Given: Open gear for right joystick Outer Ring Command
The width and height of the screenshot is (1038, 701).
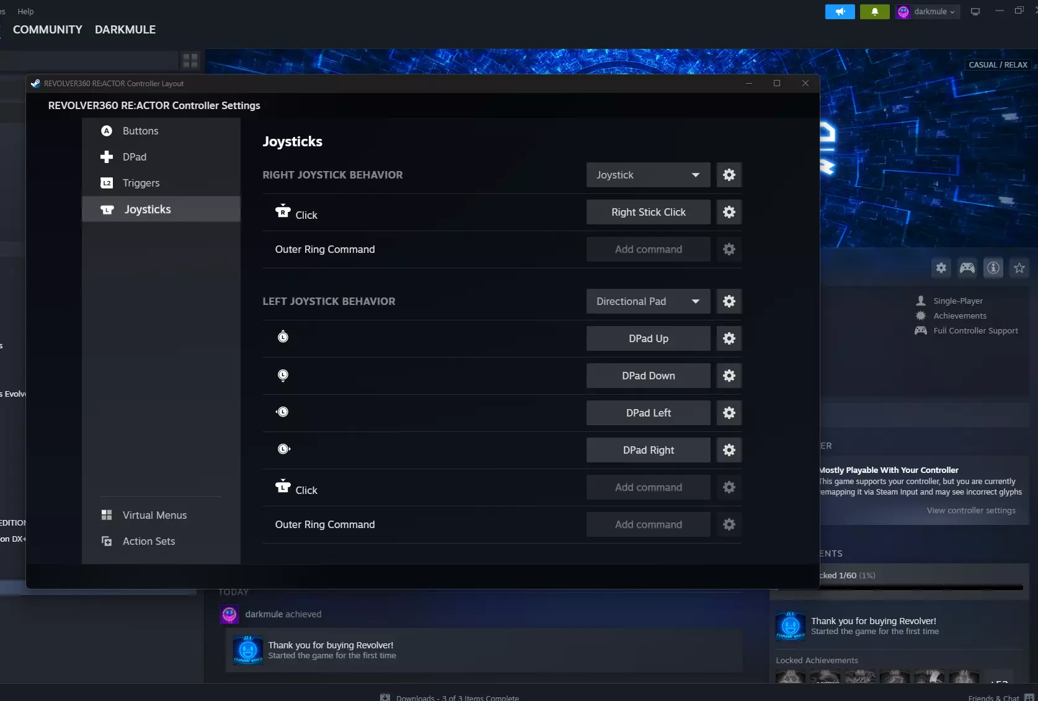Looking at the screenshot, I should point(729,249).
